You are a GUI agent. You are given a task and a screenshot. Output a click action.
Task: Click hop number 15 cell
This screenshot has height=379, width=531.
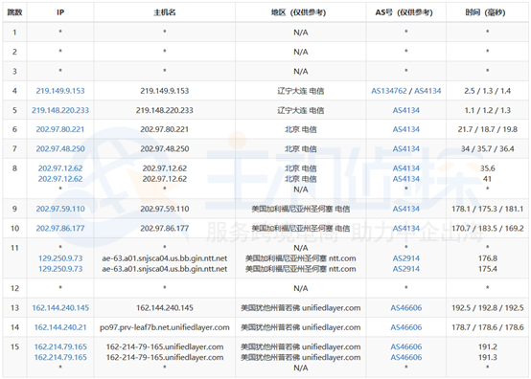[14, 357]
